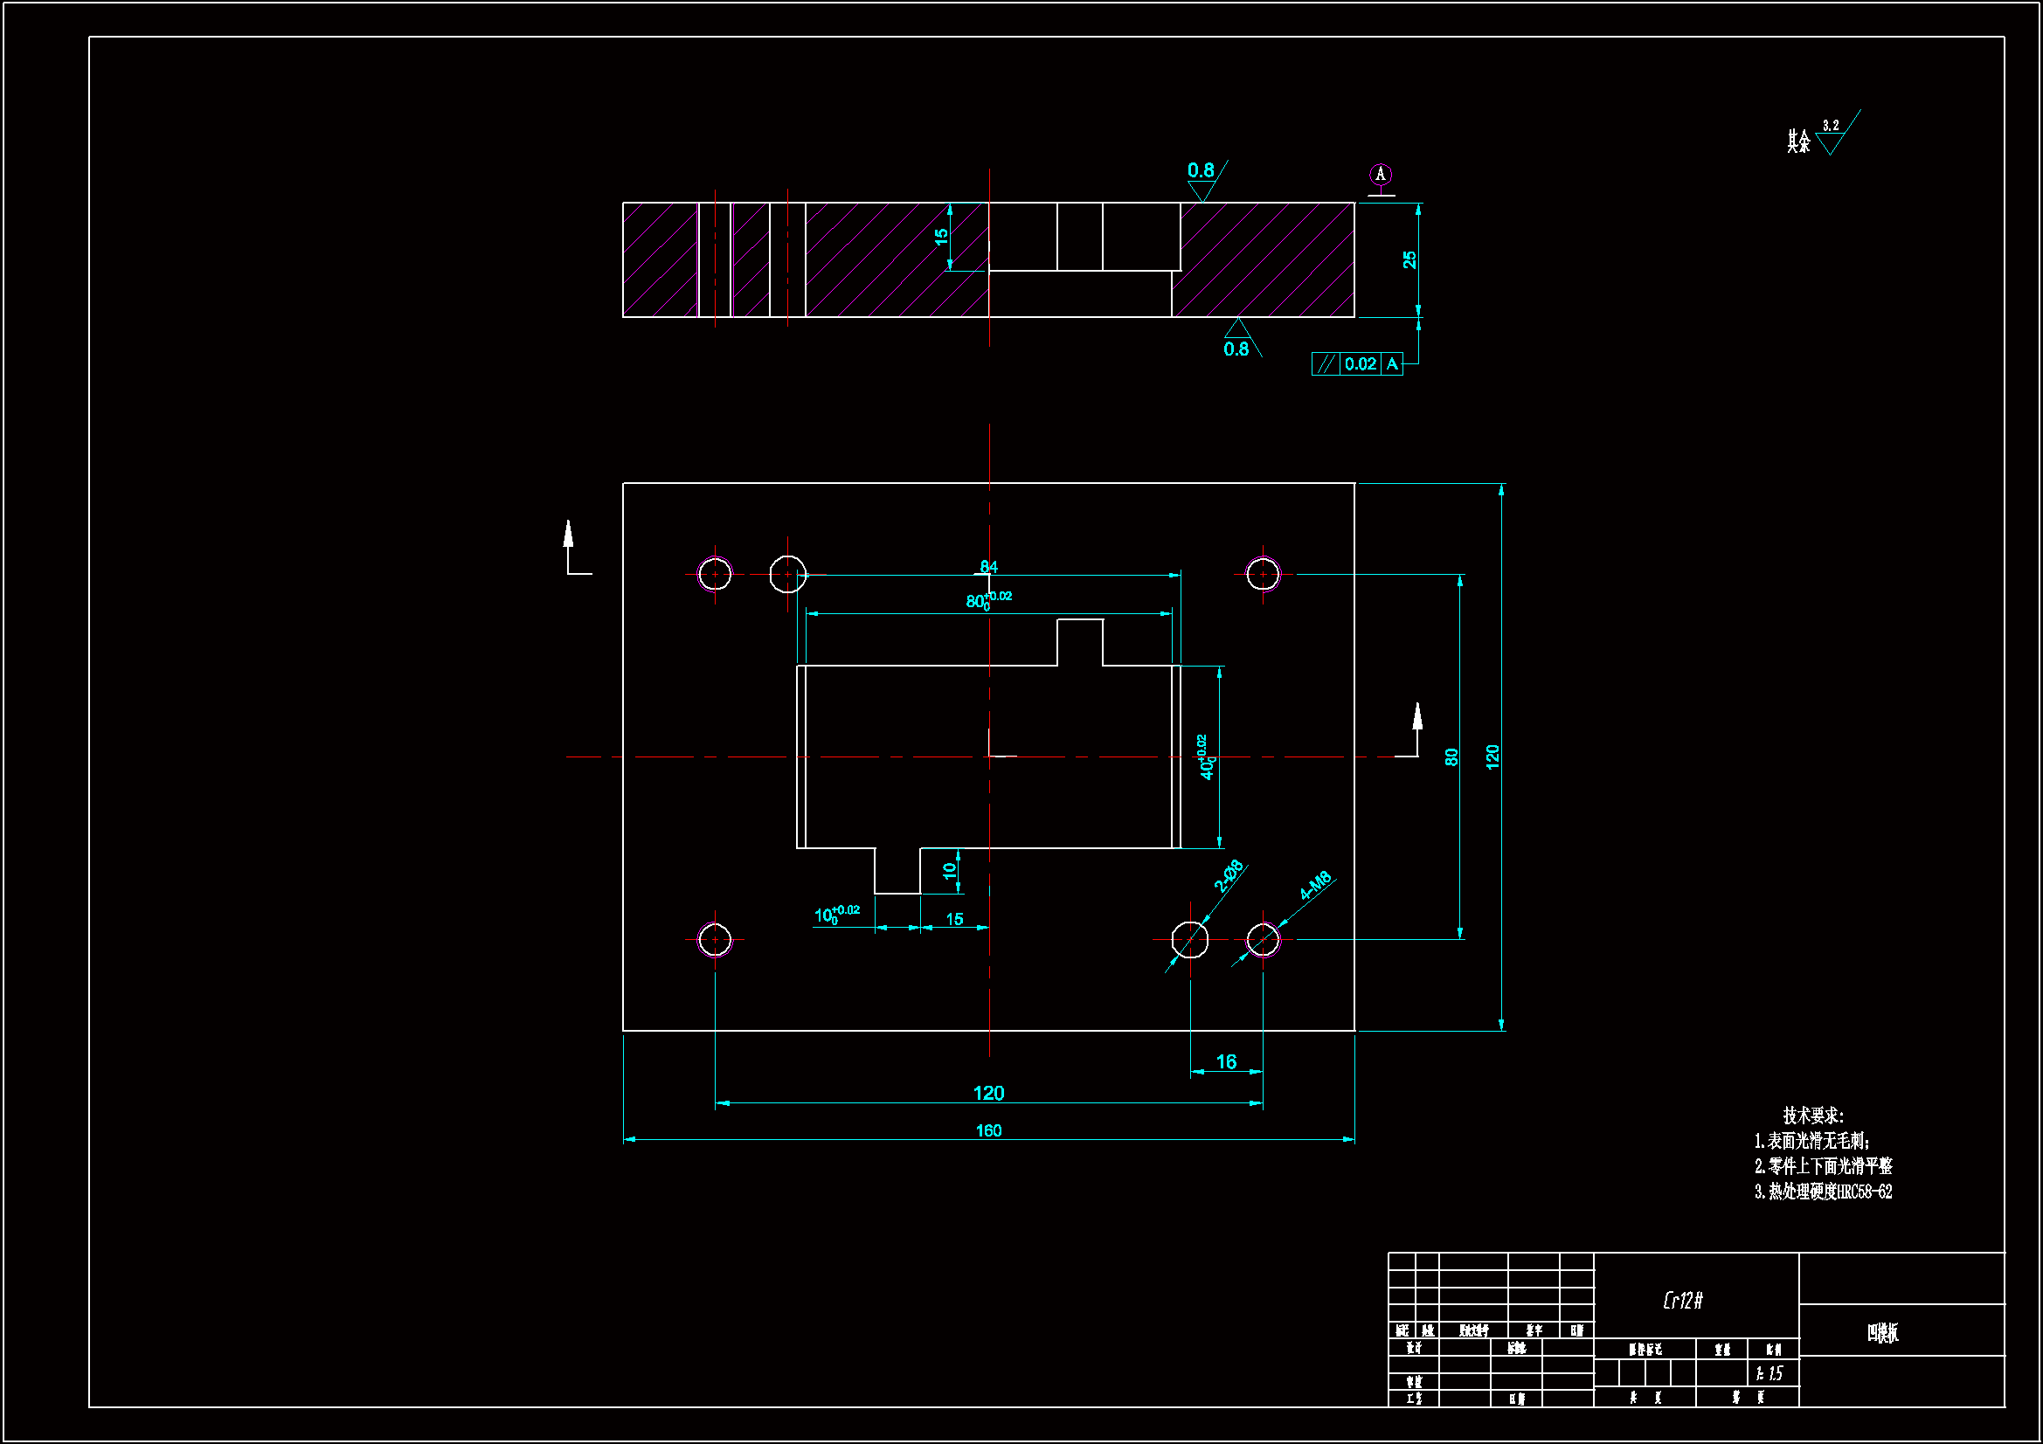Click the HRC58-62 heat treatment note line
Screen dimensions: 2043x1444
pos(1823,1192)
